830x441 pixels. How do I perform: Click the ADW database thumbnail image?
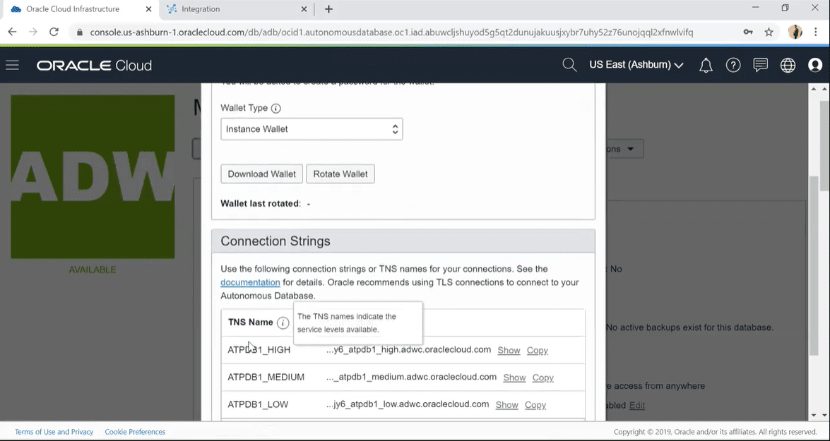[93, 176]
